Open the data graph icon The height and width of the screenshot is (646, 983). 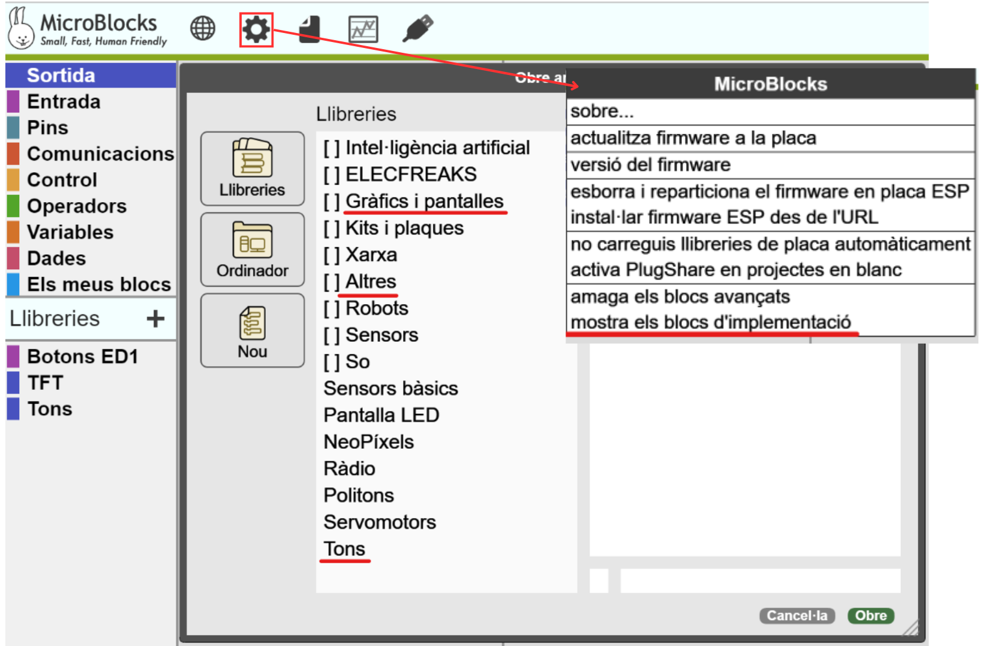tap(363, 29)
